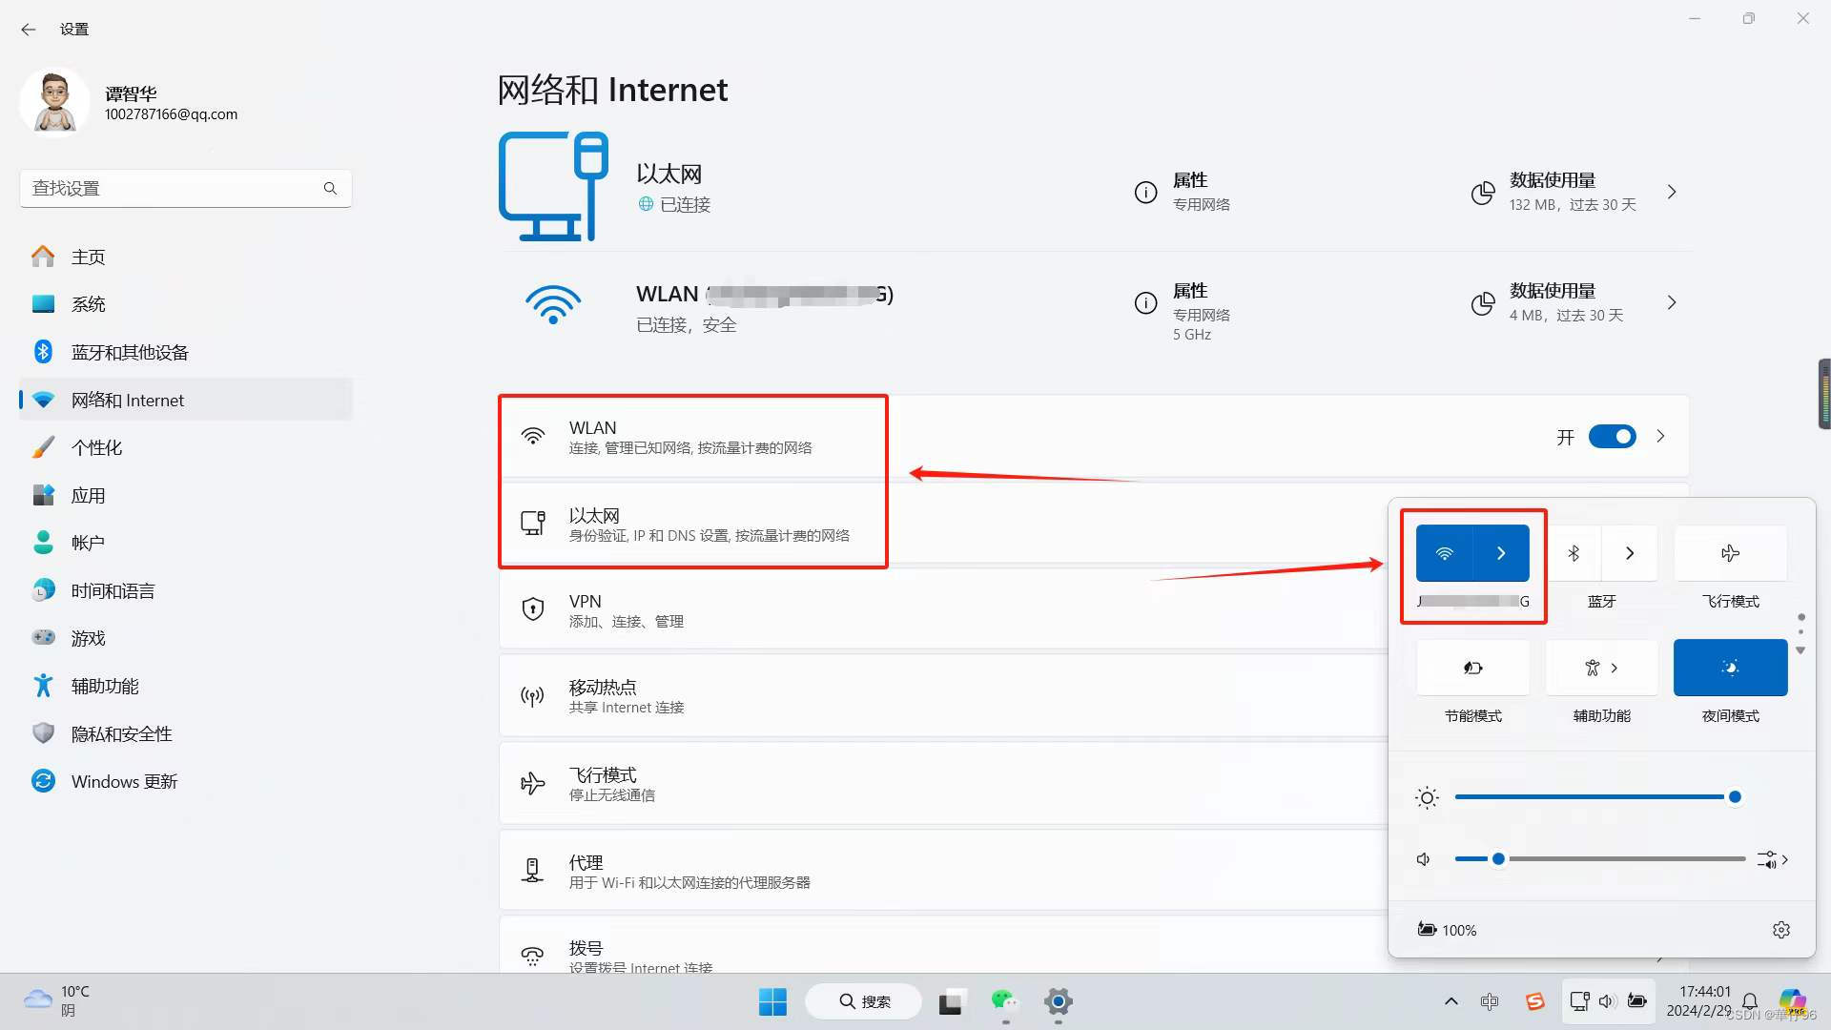Toggle the WLAN switch off
Viewport: 1831px width, 1030px height.
(x=1612, y=437)
